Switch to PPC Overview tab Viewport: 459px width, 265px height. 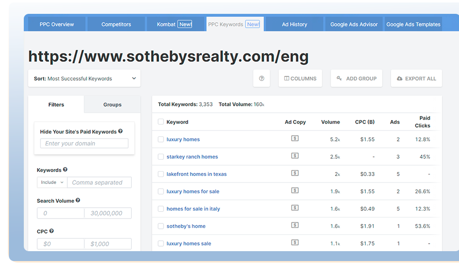coord(57,24)
